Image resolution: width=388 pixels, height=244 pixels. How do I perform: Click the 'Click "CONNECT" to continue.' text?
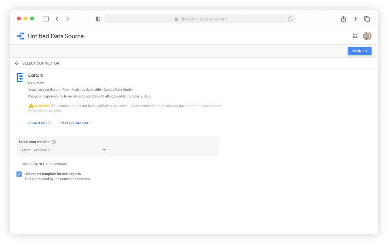pyautogui.click(x=45, y=164)
